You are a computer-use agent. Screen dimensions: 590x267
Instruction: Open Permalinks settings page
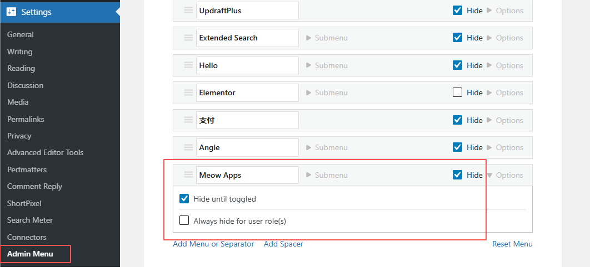[26, 119]
